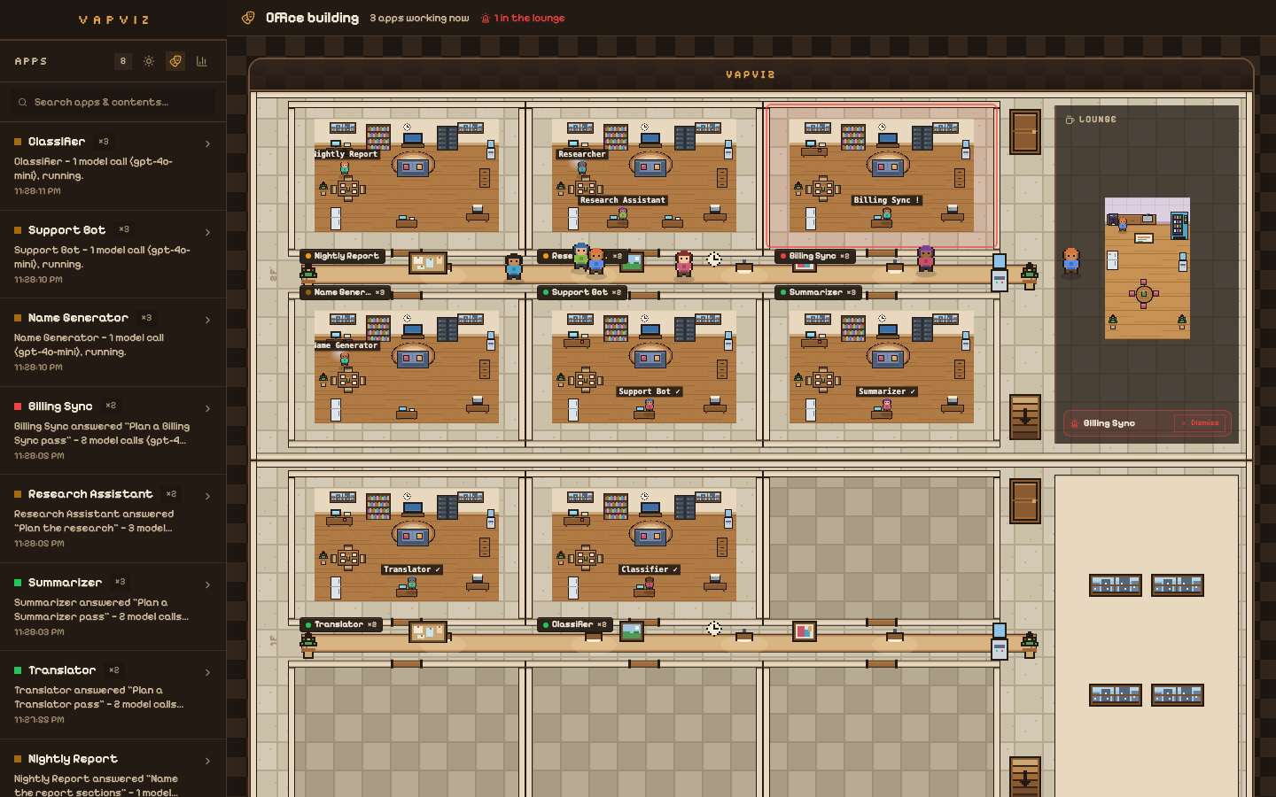The image size is (1276, 797).
Task: Open the Classifier ×3 door tag
Action: [576, 624]
